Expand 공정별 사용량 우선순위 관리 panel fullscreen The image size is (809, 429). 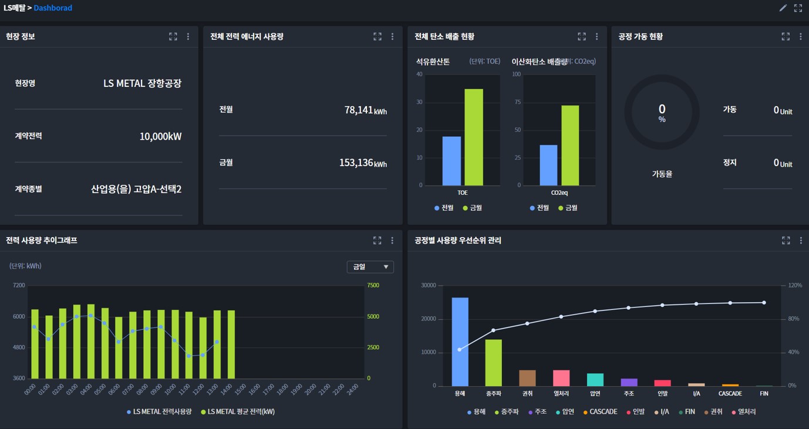[x=786, y=240]
